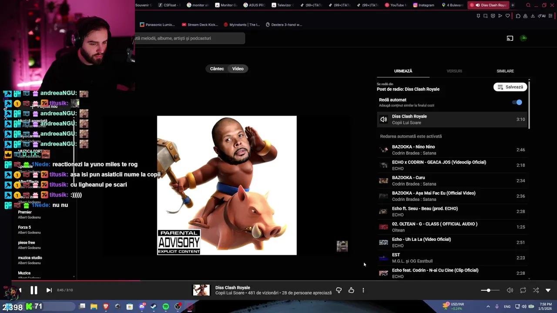Click the Salvează button
Screen dimensions: 557x313
pyautogui.click(x=510, y=87)
